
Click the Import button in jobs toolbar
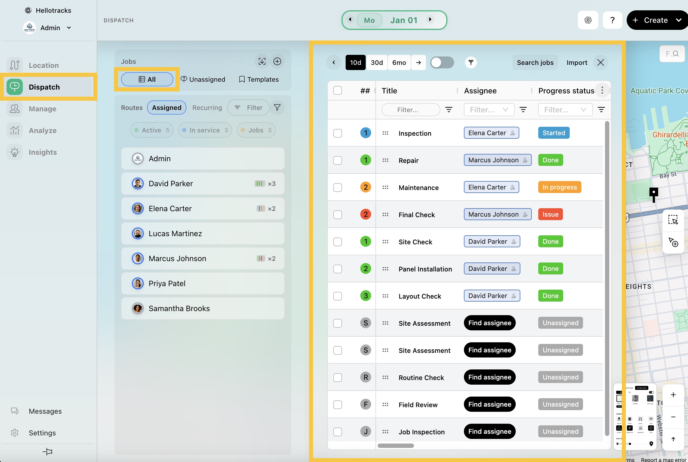pos(577,62)
